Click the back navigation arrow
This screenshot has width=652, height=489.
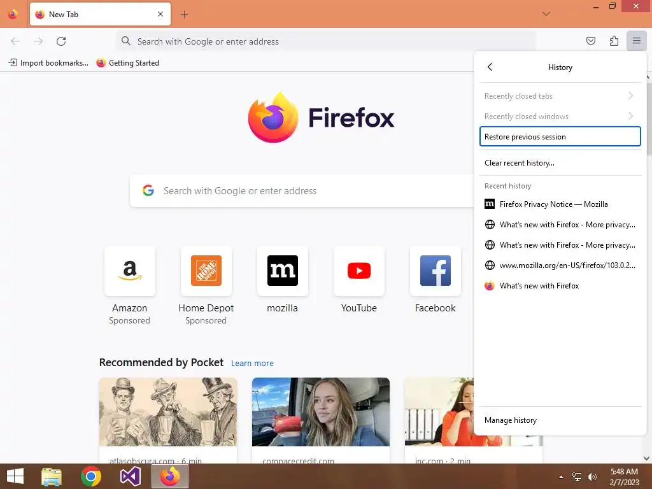pos(15,41)
